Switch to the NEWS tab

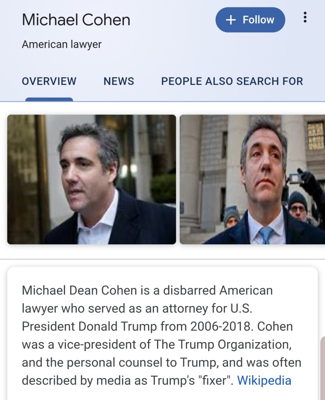119,81
